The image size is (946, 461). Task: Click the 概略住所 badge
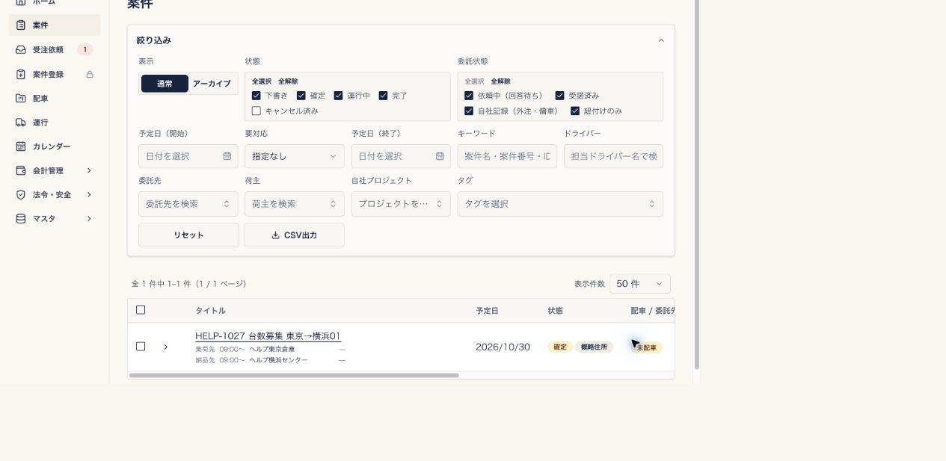pos(594,347)
